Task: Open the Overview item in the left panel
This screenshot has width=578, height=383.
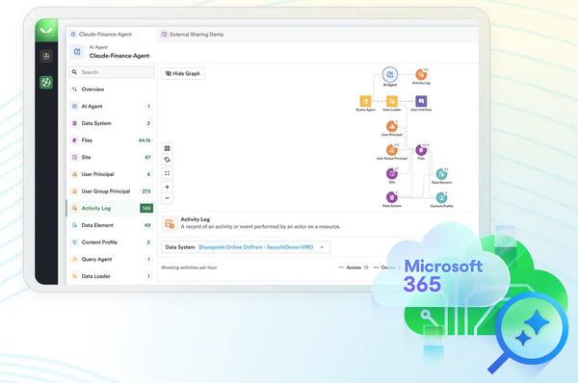Action: click(x=111, y=89)
